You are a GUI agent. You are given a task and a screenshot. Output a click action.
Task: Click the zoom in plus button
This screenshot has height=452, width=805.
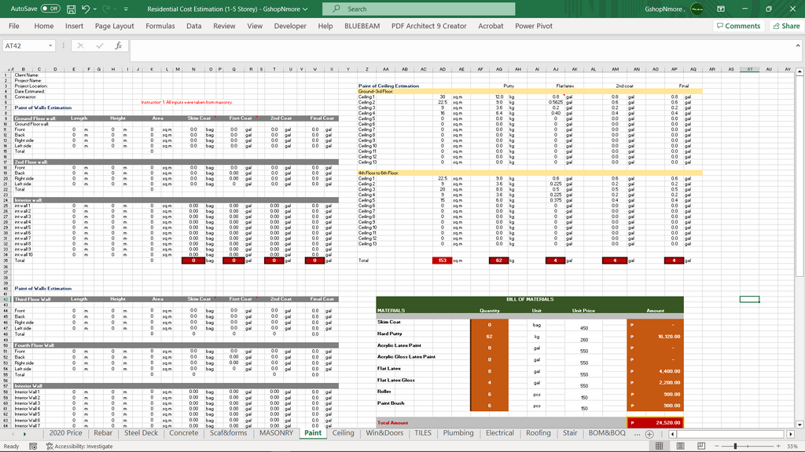(x=779, y=447)
